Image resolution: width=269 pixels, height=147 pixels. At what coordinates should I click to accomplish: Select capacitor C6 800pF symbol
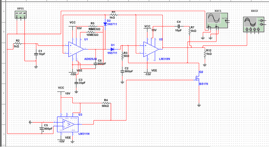[x=95, y=64]
